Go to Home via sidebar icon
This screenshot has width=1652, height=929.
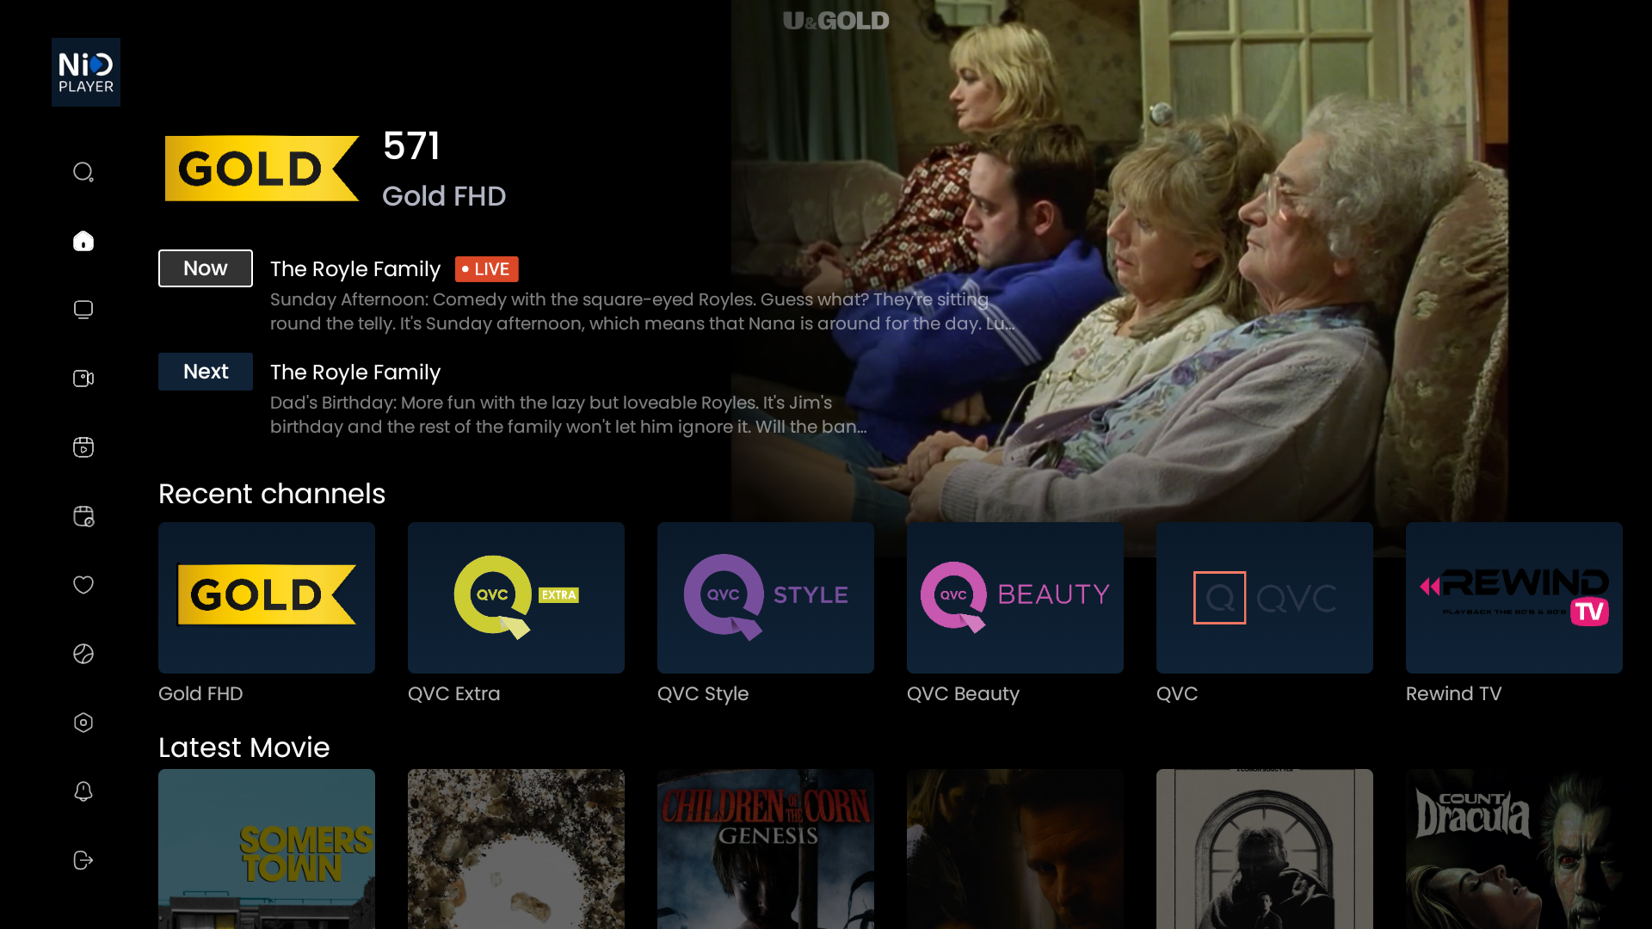(83, 241)
